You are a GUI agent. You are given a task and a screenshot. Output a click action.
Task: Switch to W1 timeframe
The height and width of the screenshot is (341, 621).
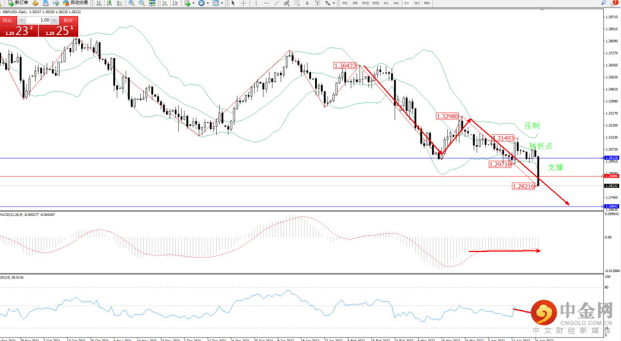click(x=417, y=3)
